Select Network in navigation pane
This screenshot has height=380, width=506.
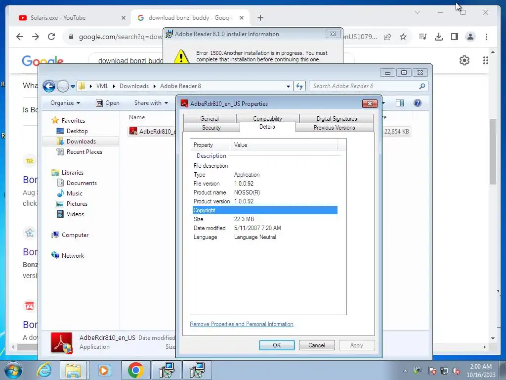[x=73, y=256]
